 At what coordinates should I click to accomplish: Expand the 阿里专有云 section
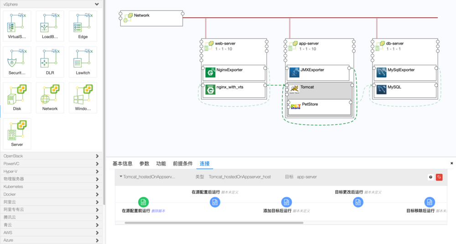click(x=97, y=210)
